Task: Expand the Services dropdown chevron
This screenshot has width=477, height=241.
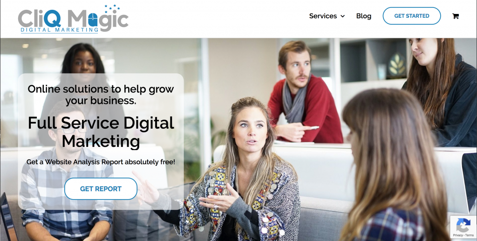Action: coord(342,16)
